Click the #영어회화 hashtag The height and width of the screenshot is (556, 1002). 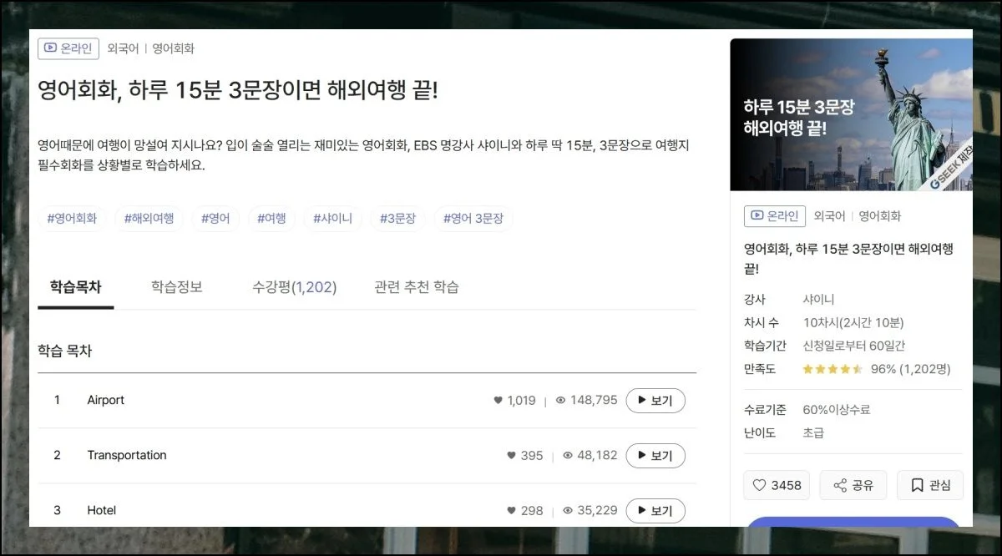point(72,219)
